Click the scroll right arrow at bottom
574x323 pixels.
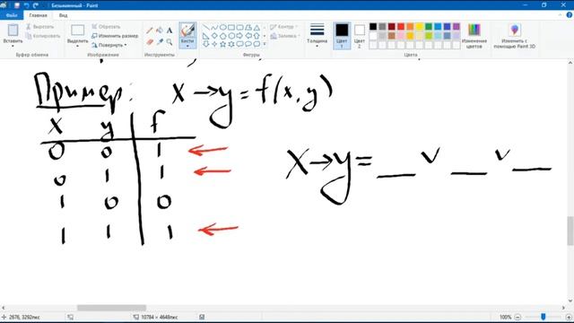tap(563, 308)
